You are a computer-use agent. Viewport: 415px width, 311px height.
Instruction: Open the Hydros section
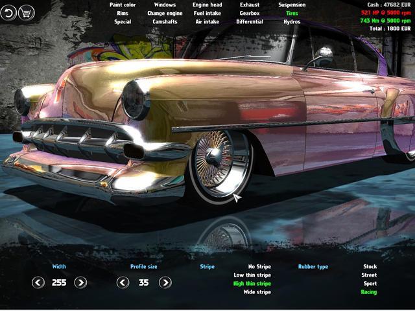292,21
